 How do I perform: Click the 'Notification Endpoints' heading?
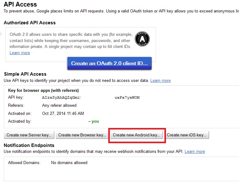point(29,145)
